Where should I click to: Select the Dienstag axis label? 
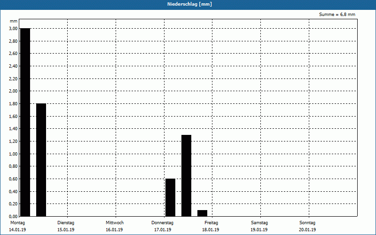tap(66, 223)
